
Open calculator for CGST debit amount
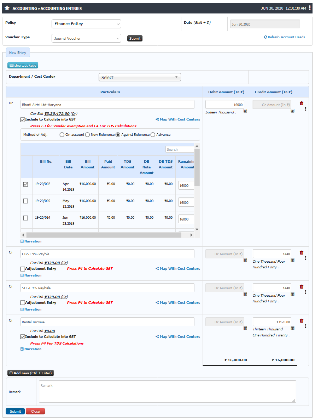click(245, 260)
